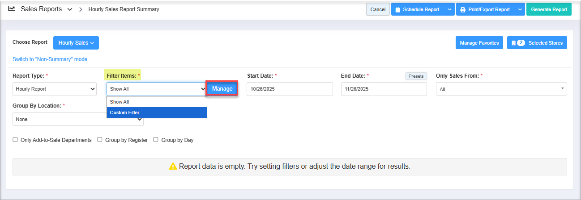This screenshot has height=200, width=581.
Task: Click the building icon on Selected Stores
Action: (x=513, y=43)
